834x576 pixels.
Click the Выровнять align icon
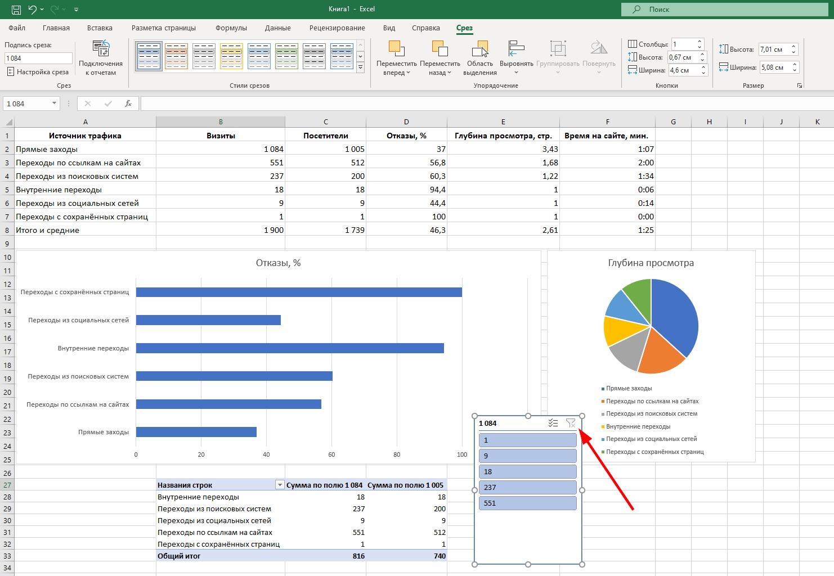pyautogui.click(x=516, y=49)
